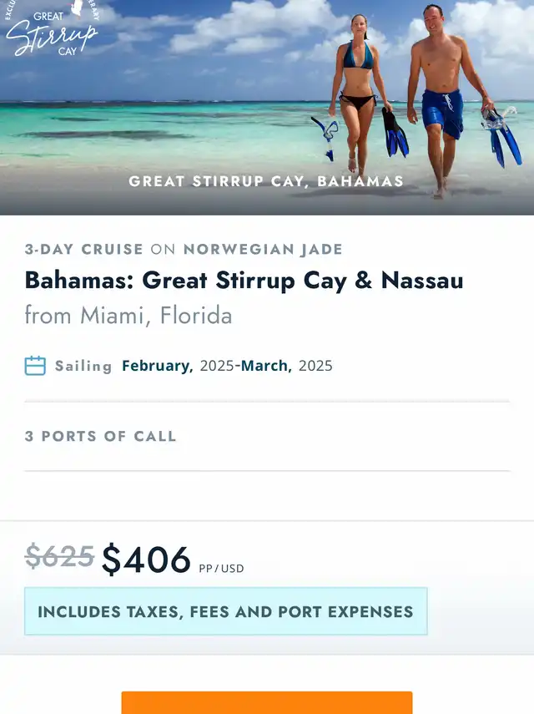Image resolution: width=534 pixels, height=714 pixels.
Task: Expand the '3 Ports of Call' section
Action: [267, 436]
